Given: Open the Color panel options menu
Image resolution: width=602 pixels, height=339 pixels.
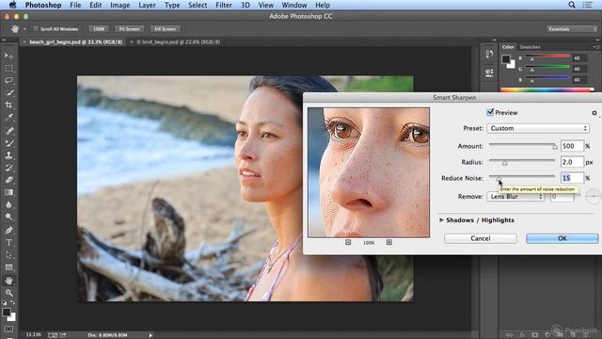Looking at the screenshot, I should point(596,47).
